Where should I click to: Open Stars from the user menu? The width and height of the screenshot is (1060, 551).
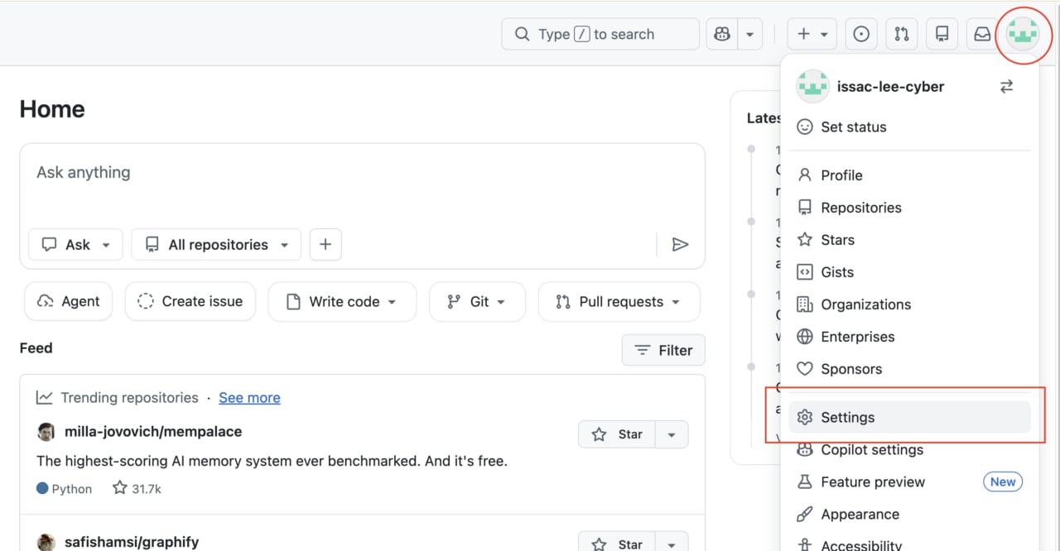[909, 240]
